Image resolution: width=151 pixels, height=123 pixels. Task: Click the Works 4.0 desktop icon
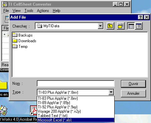click(x=4, y=111)
